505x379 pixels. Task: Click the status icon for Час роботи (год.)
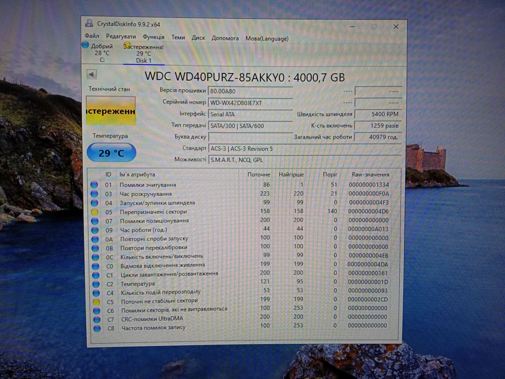[x=95, y=230]
